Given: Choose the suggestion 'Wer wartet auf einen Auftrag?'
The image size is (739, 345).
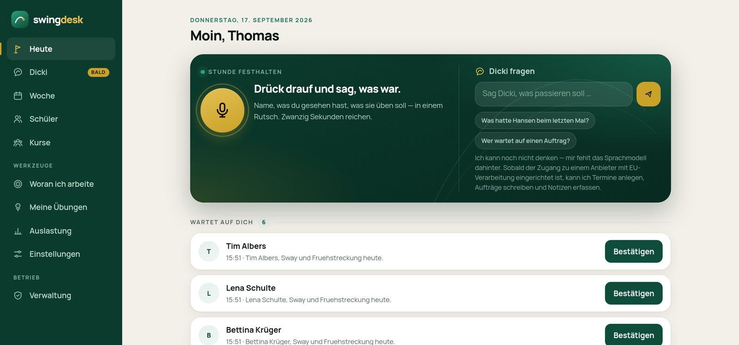Looking at the screenshot, I should [526, 141].
